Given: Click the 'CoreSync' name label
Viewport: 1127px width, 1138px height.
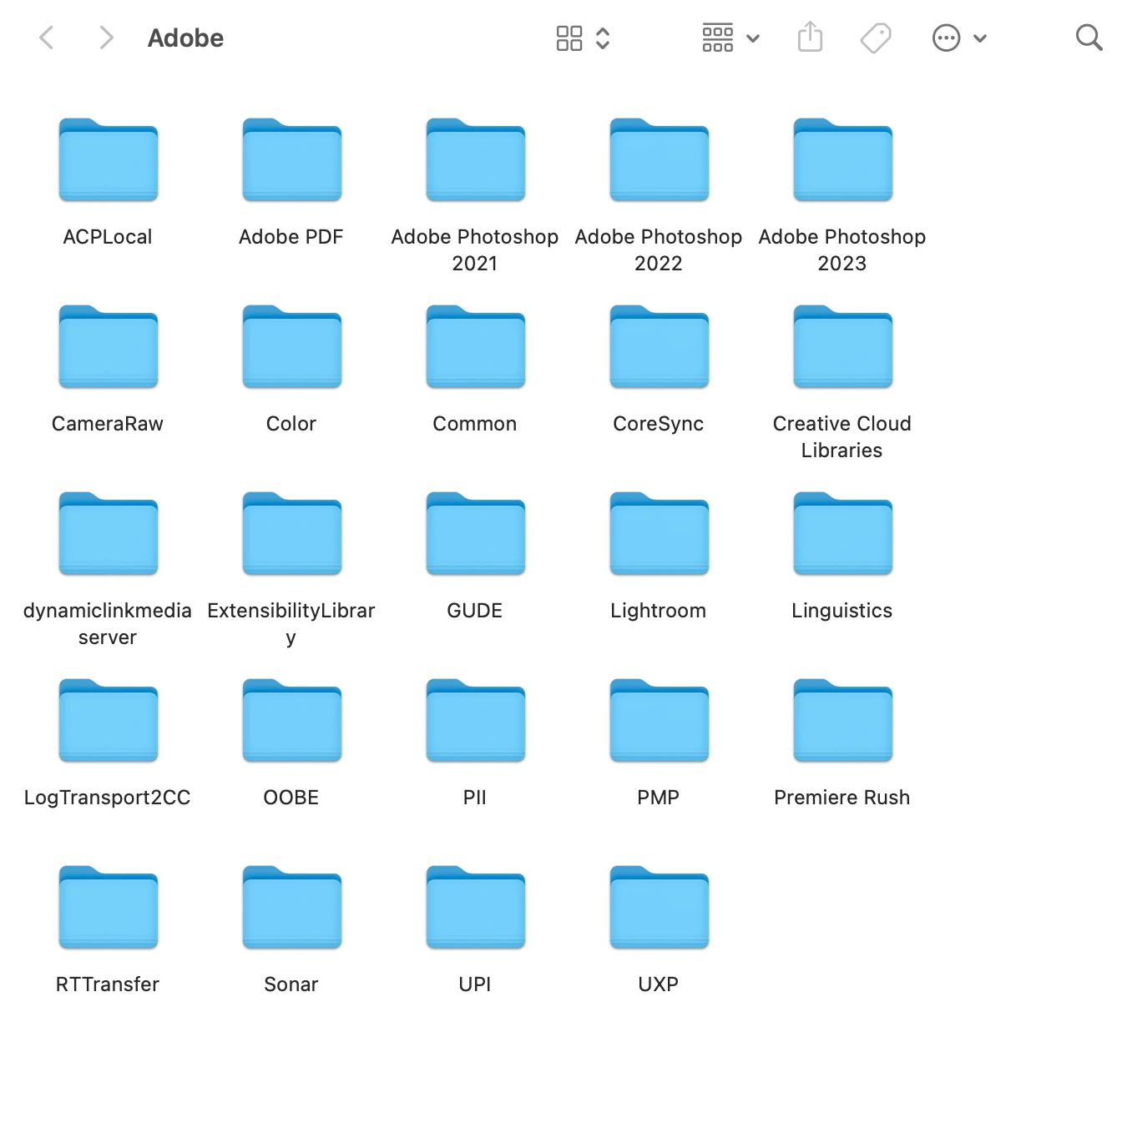Looking at the screenshot, I should [659, 425].
